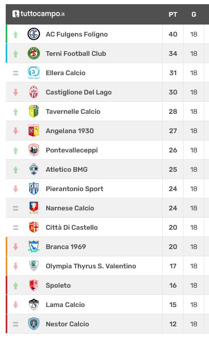Click the Terni Football Club crest icon
This screenshot has width=209, height=342.
tap(34, 53)
